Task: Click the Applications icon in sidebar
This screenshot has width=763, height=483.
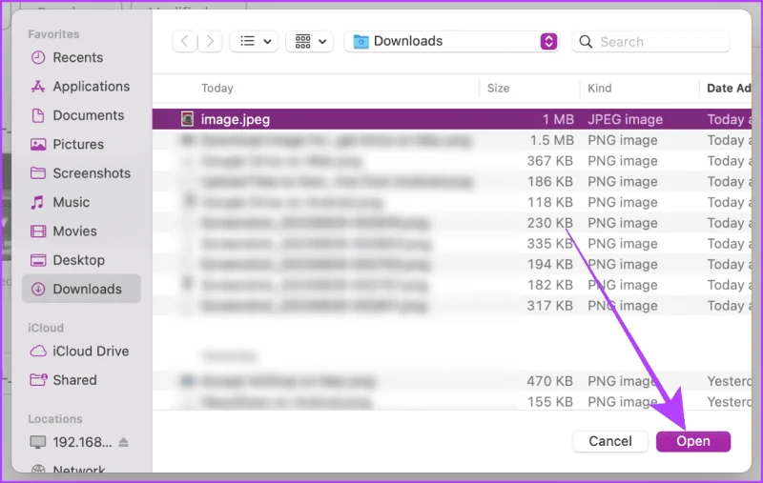Action: 38,87
